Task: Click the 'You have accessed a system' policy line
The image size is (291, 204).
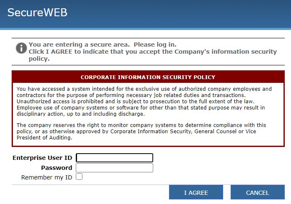Action: [144, 89]
